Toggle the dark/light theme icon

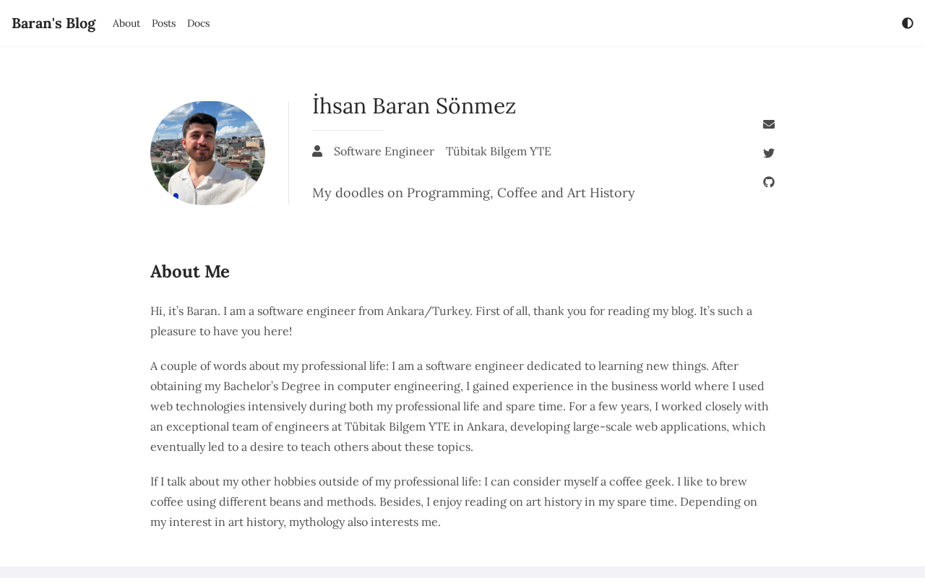click(x=908, y=23)
